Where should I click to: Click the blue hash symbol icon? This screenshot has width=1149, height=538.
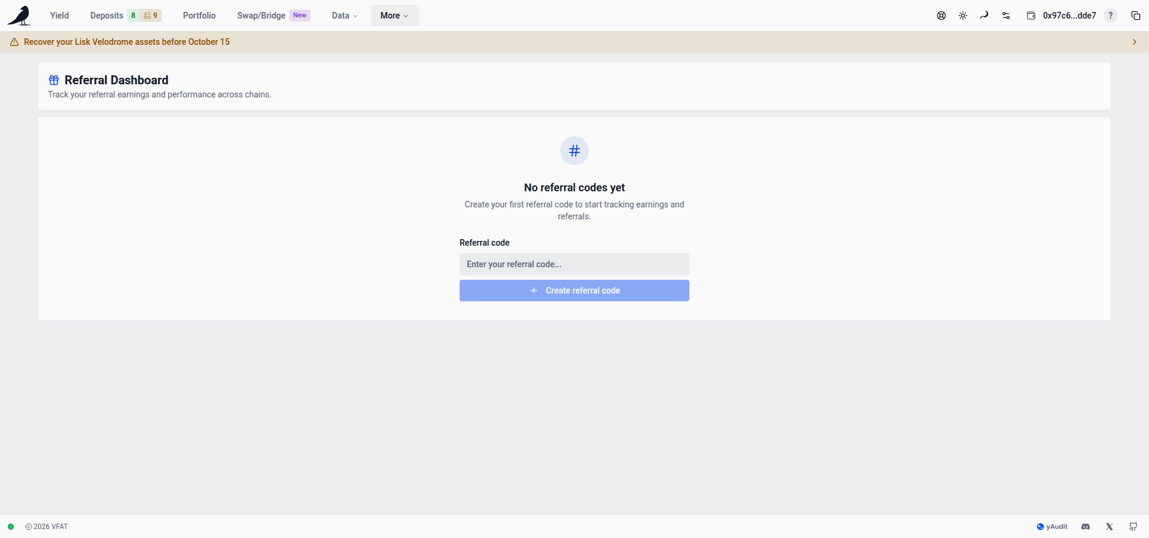pyautogui.click(x=574, y=151)
